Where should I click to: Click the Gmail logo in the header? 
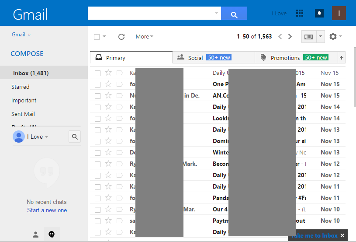(30, 14)
